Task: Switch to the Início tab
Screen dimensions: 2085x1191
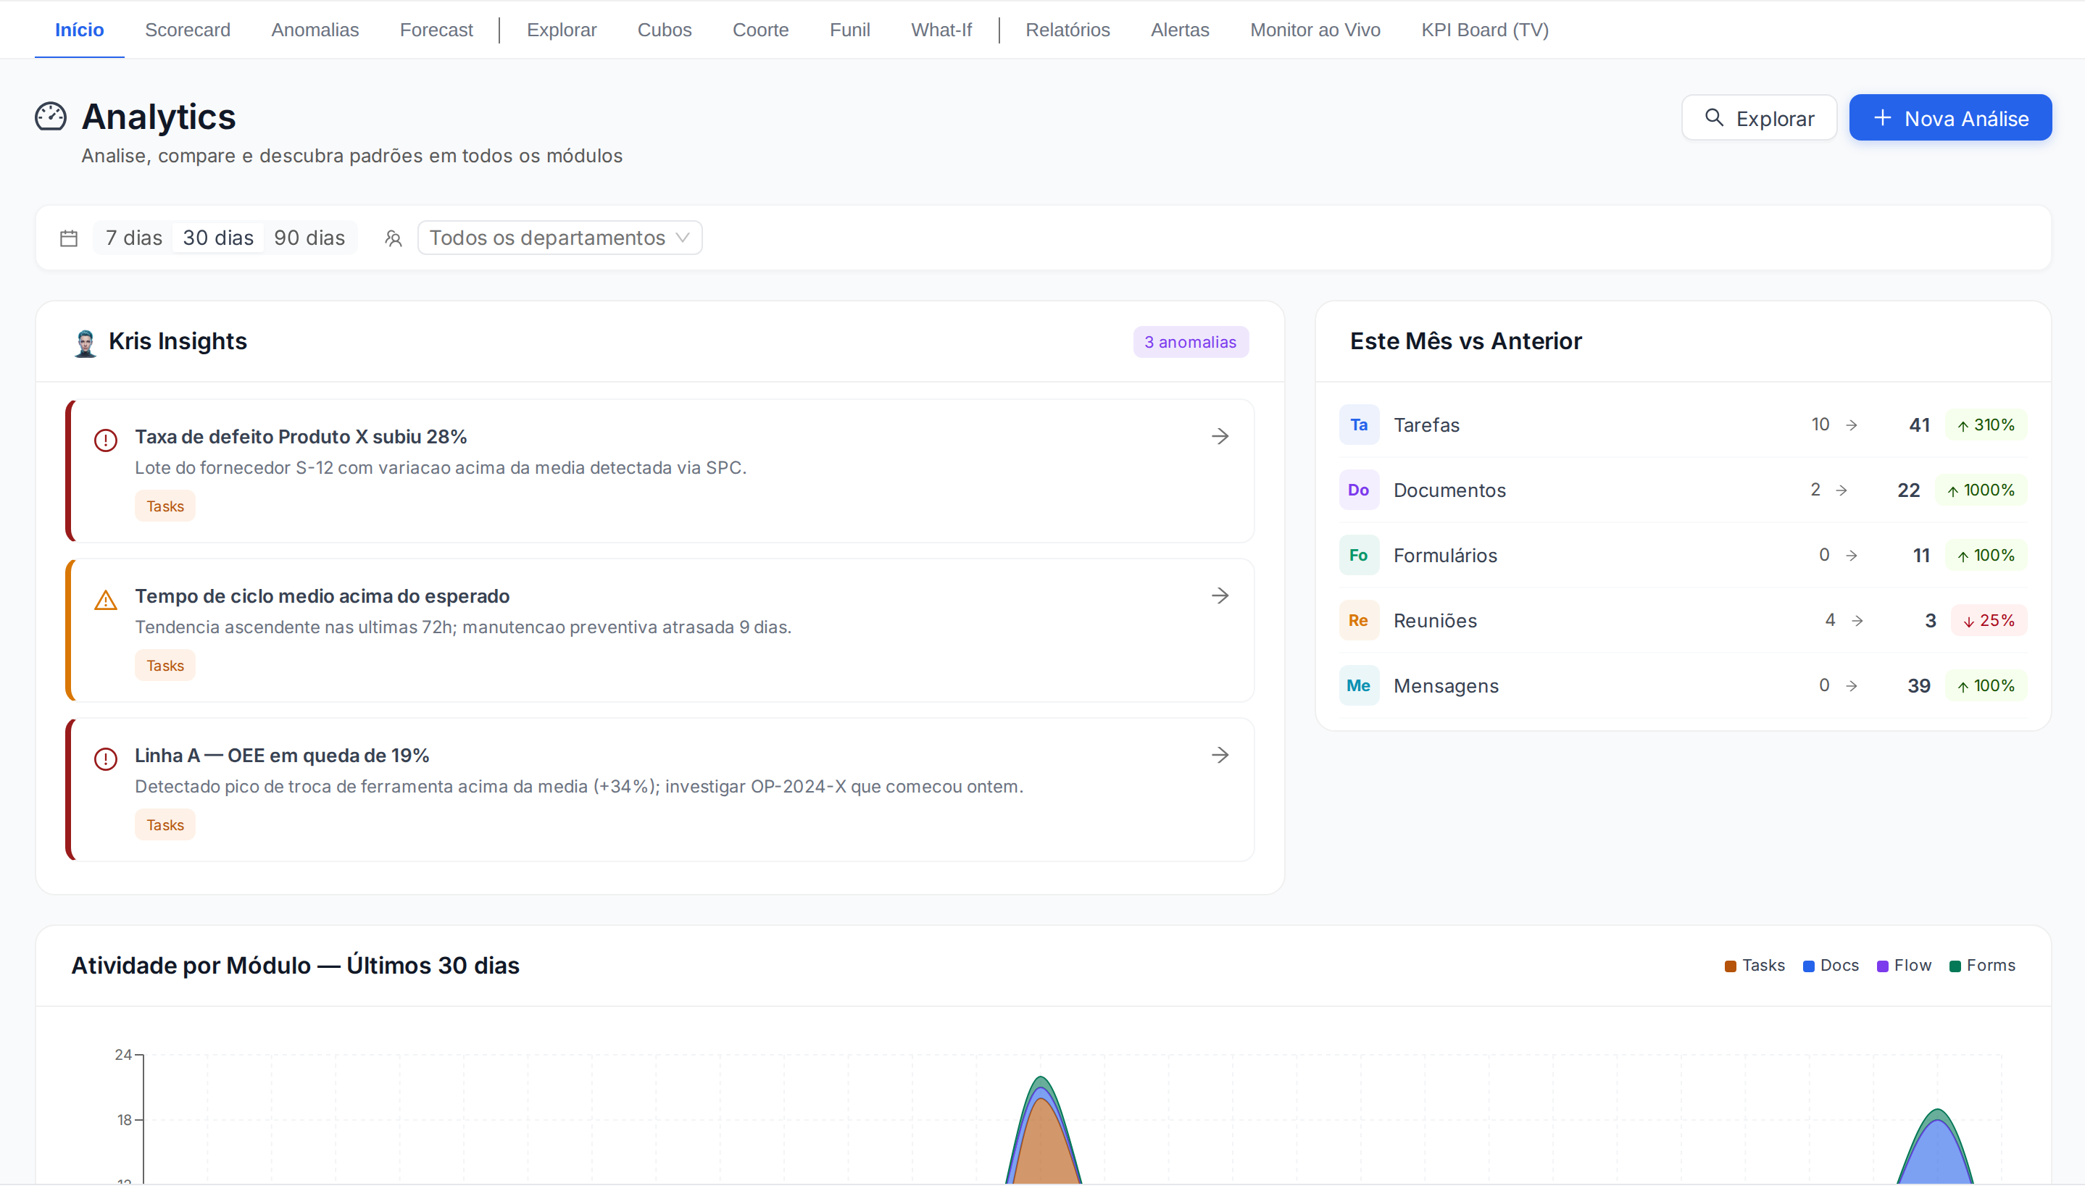Action: pyautogui.click(x=80, y=30)
